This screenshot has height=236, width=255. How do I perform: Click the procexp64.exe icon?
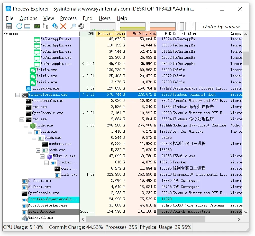click(x=29, y=89)
